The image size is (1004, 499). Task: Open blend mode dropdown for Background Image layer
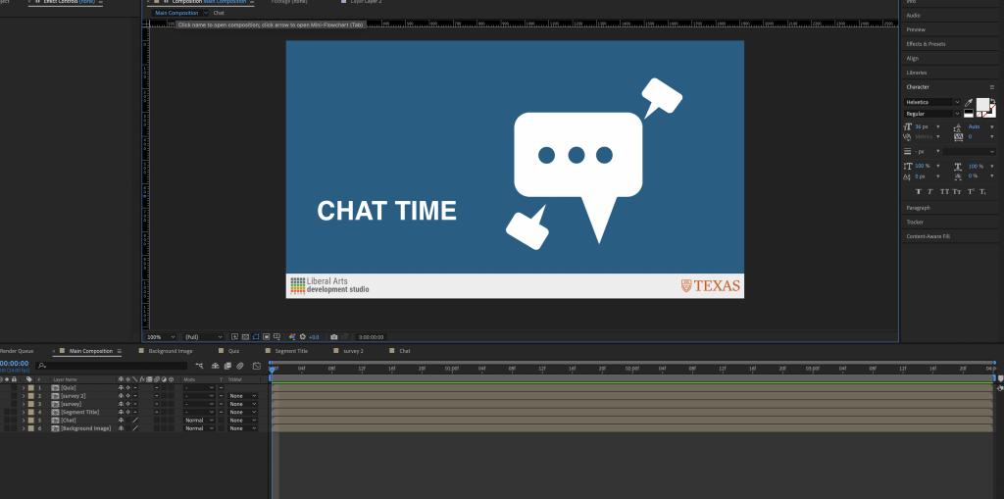pyautogui.click(x=199, y=427)
